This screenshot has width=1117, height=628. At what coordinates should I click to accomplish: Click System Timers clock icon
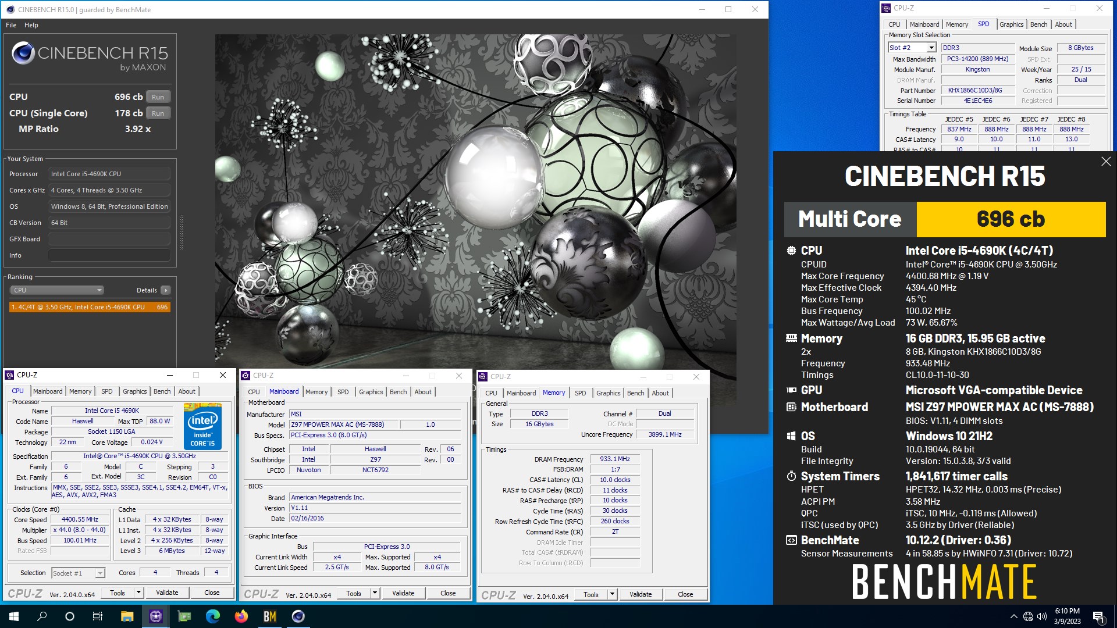[x=791, y=476]
